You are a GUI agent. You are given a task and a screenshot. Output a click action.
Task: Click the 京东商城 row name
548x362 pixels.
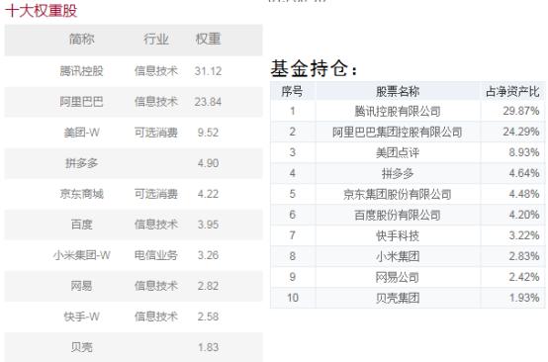tap(81, 194)
